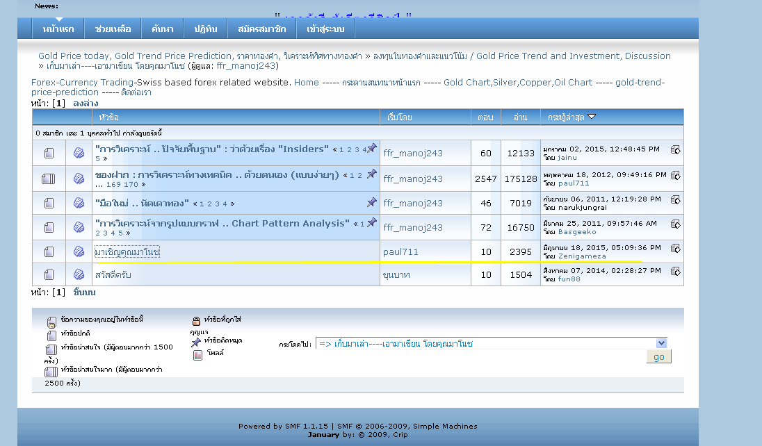Click the locked topic legend icon
This screenshot has width=762, height=446.
coord(196,321)
